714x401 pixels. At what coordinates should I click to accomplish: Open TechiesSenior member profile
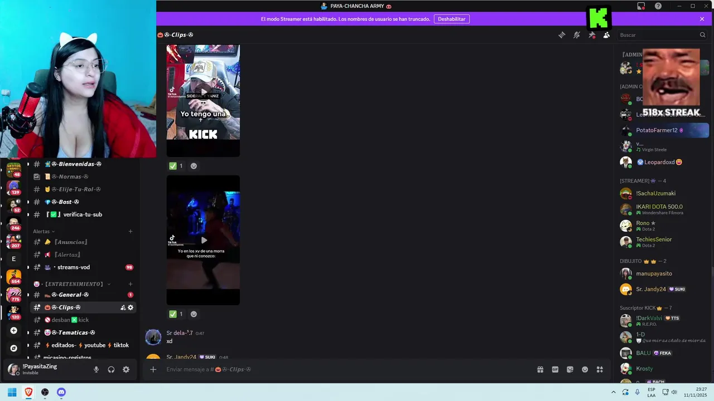pos(664,242)
